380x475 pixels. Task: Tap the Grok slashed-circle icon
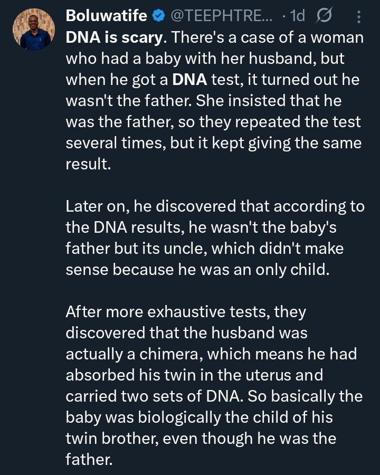(324, 15)
